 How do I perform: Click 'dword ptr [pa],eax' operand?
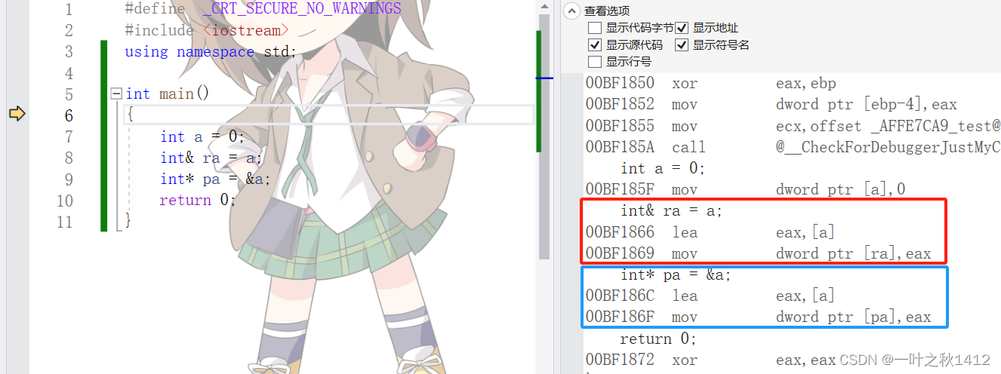854,317
